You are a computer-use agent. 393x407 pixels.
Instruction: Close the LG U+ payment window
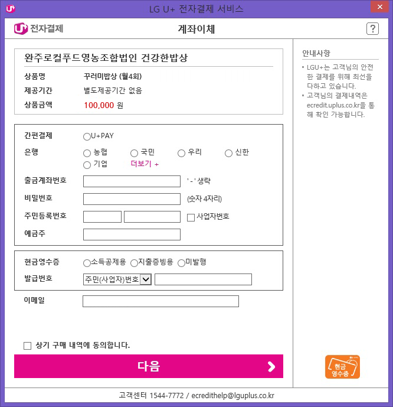pyautogui.click(x=380, y=6)
